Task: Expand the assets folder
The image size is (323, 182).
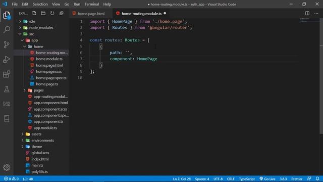Action: point(22,134)
